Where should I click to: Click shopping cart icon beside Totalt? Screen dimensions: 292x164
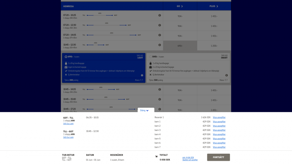click(x=156, y=157)
